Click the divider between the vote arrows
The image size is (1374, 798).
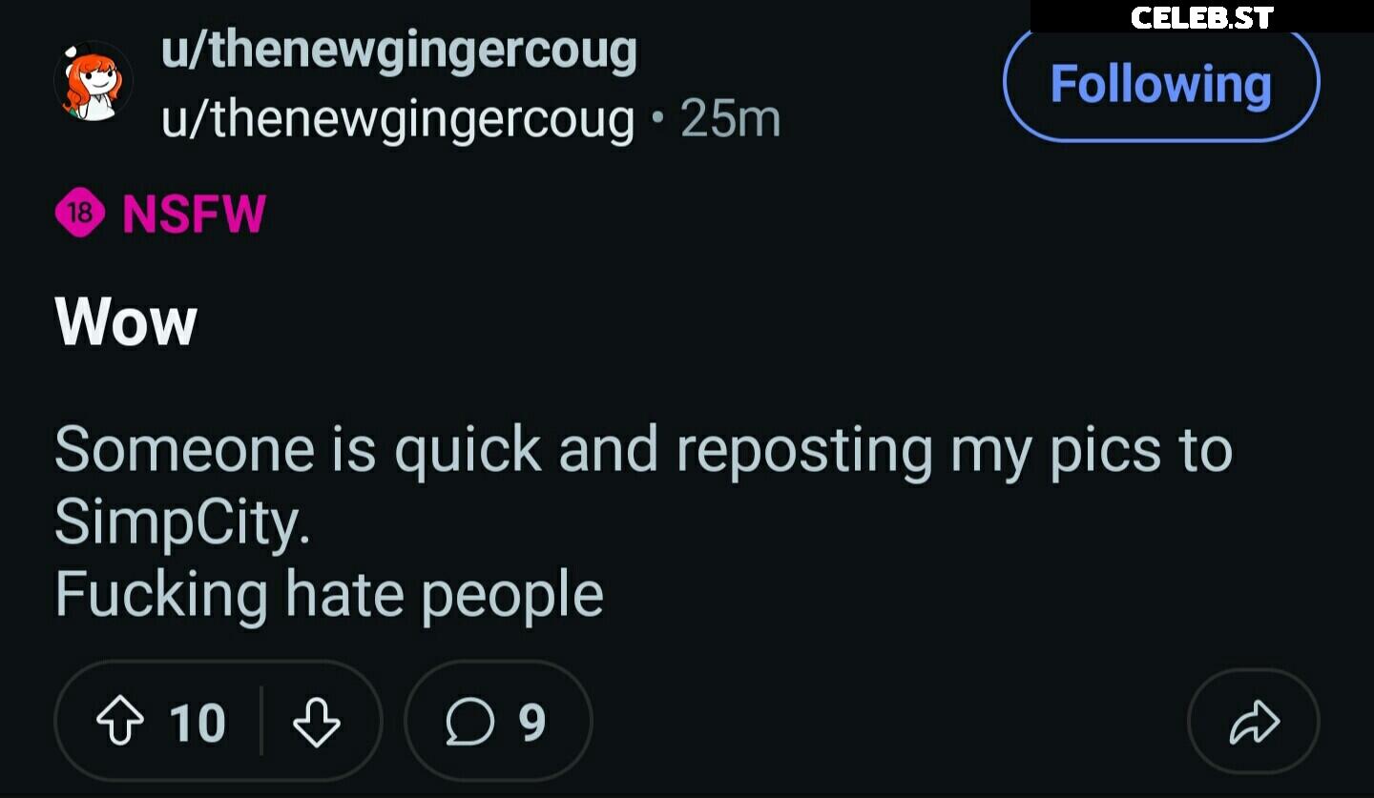(x=260, y=722)
